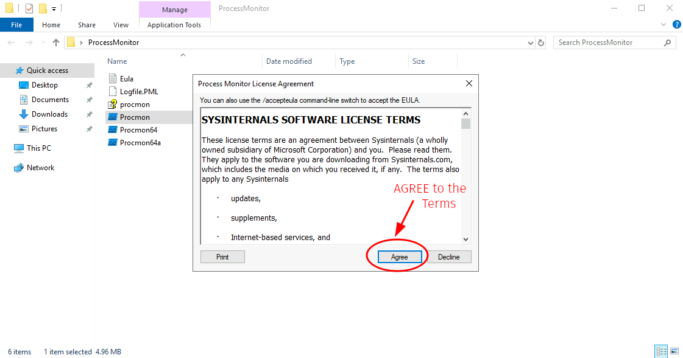Expand the address bar history dropdown
This screenshot has height=358, width=683.
pyautogui.click(x=530, y=43)
